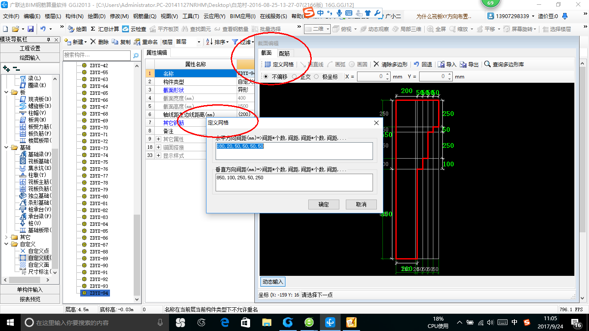
Task: Select component ZDYX-93 in list
Action: (99, 286)
